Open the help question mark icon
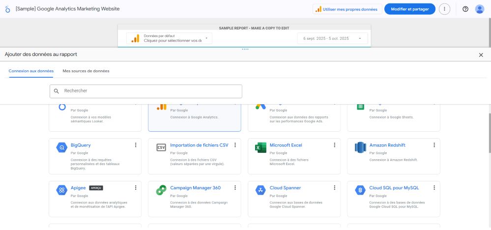 click(x=465, y=9)
